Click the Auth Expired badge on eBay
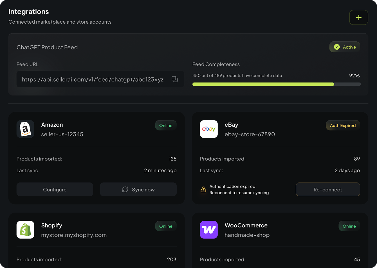This screenshot has width=377, height=268. 343,125
